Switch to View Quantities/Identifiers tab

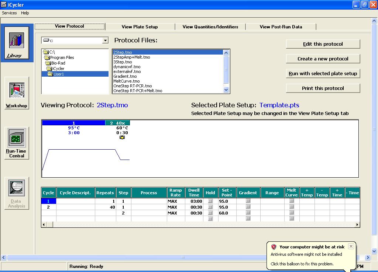(x=210, y=27)
